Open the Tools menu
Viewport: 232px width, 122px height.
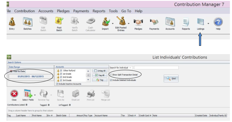[x=113, y=11]
